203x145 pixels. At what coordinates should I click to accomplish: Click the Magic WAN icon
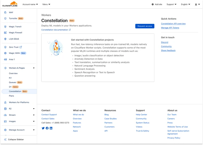(x=5, y=53)
